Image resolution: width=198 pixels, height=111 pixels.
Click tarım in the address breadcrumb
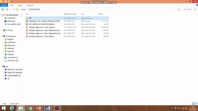(24, 10)
